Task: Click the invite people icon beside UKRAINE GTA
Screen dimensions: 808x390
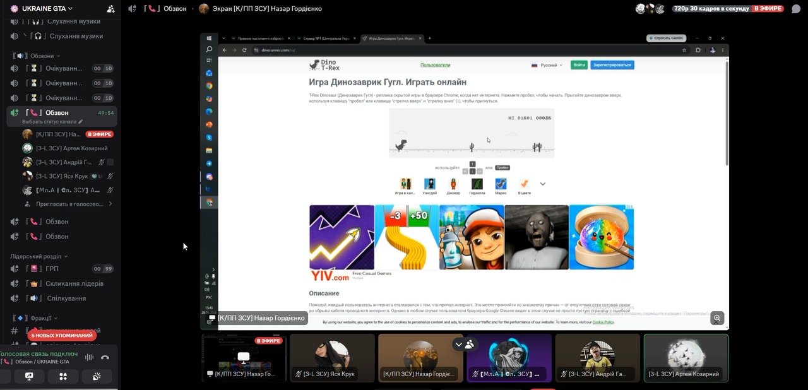Action: 111,9
